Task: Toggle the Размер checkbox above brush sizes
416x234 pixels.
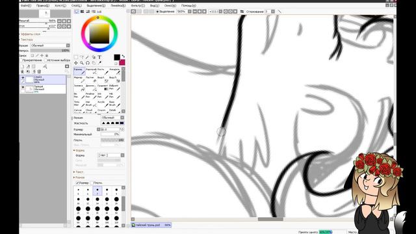Action: point(77,183)
